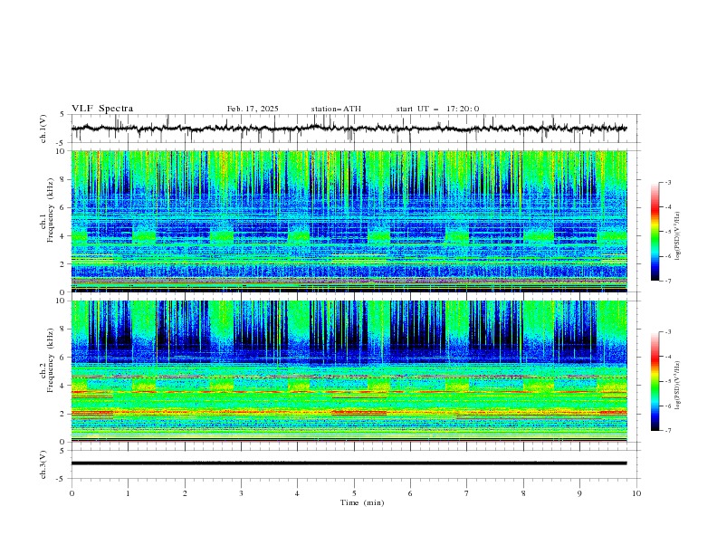This screenshot has width=717, height=554.
Task: Click the ch.2 PSD color bar
Action: (x=655, y=381)
